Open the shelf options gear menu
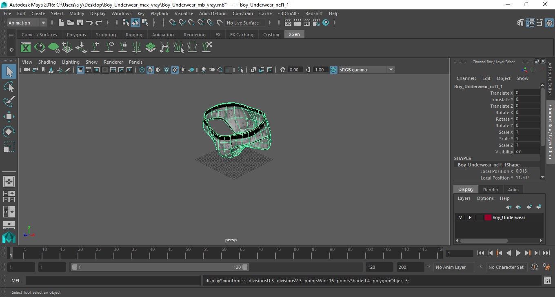Image resolution: width=555 pixels, height=297 pixels. coord(11,50)
